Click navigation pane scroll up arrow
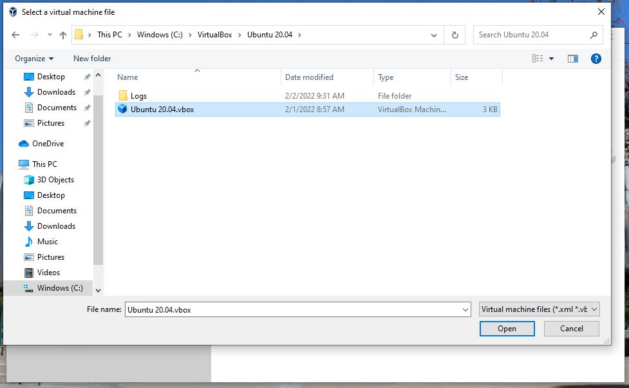629x388 pixels. click(99, 75)
